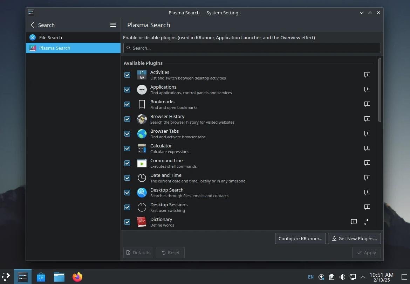The image size is (410, 284).
Task: Expand hidden system tray icons
Action: tap(363, 277)
